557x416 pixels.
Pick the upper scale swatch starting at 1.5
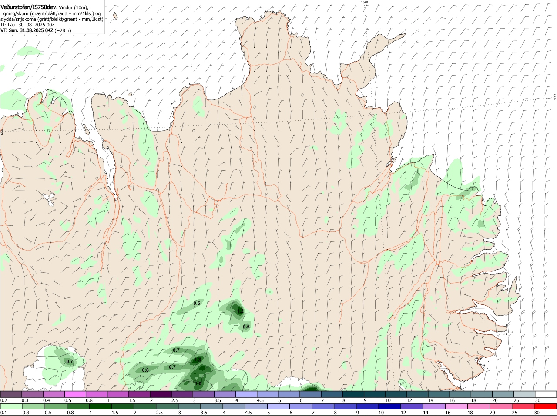coord(139,394)
